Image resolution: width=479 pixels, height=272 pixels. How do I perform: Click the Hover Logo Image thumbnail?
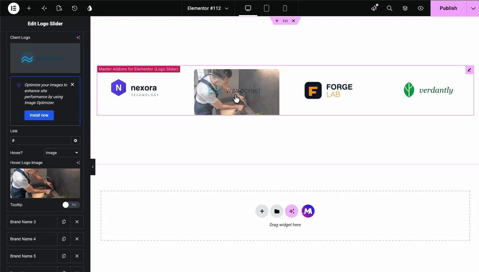[x=45, y=183]
